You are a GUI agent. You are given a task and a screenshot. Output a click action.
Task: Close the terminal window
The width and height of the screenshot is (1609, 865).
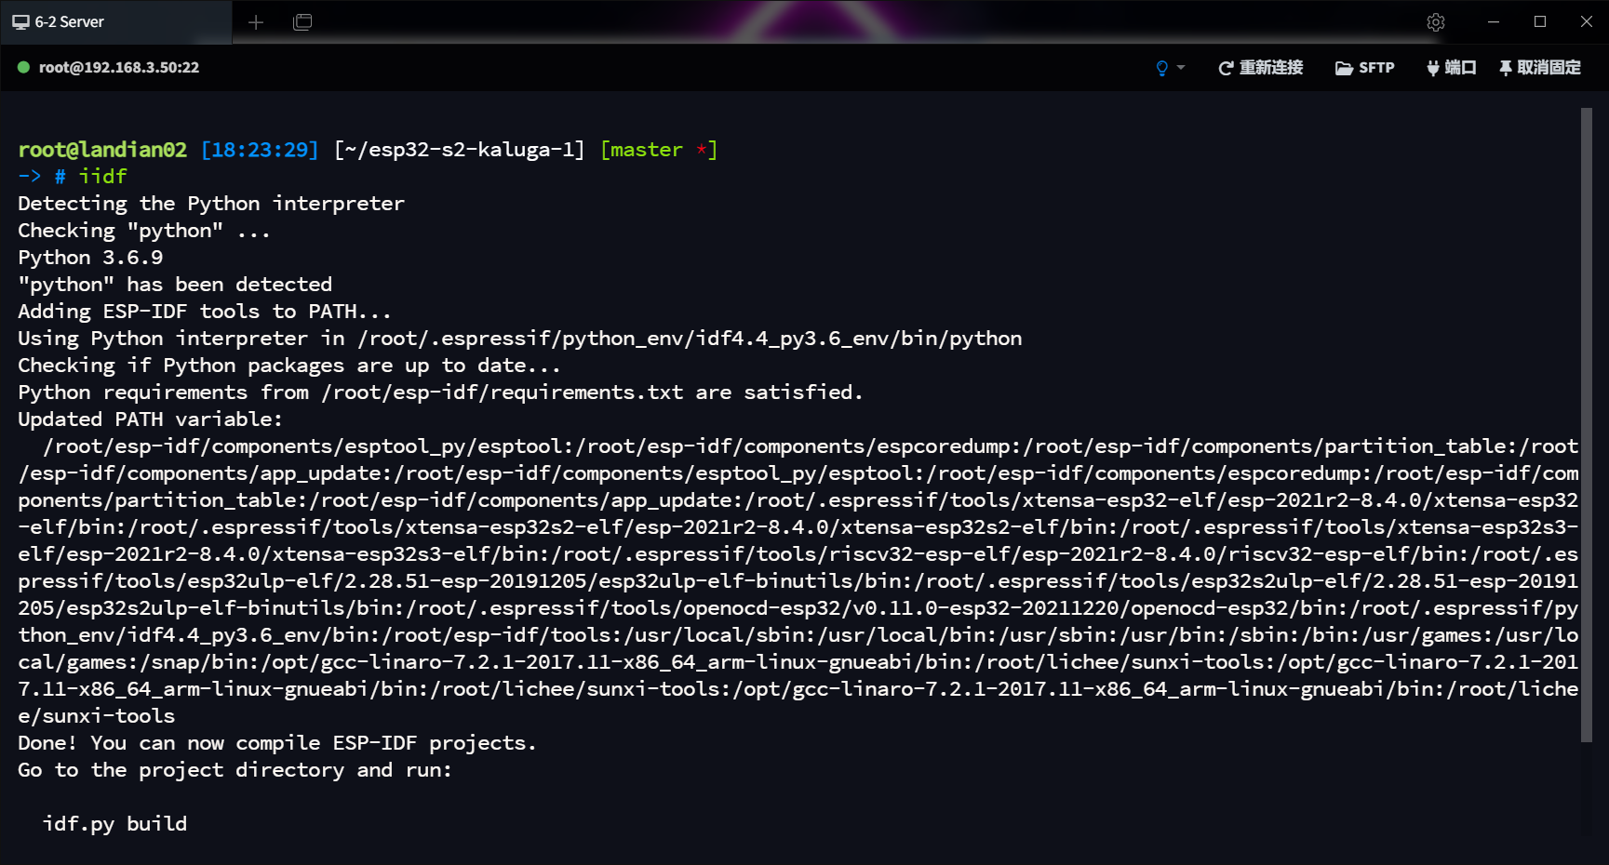pyautogui.click(x=1587, y=21)
